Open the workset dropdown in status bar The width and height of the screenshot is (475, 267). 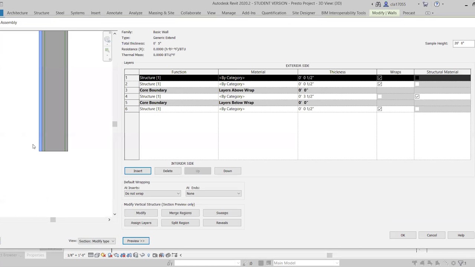pos(207,263)
